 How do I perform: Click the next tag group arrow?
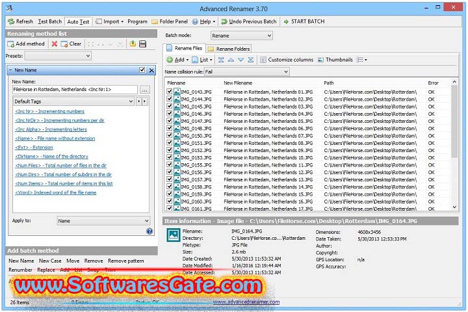(145, 101)
